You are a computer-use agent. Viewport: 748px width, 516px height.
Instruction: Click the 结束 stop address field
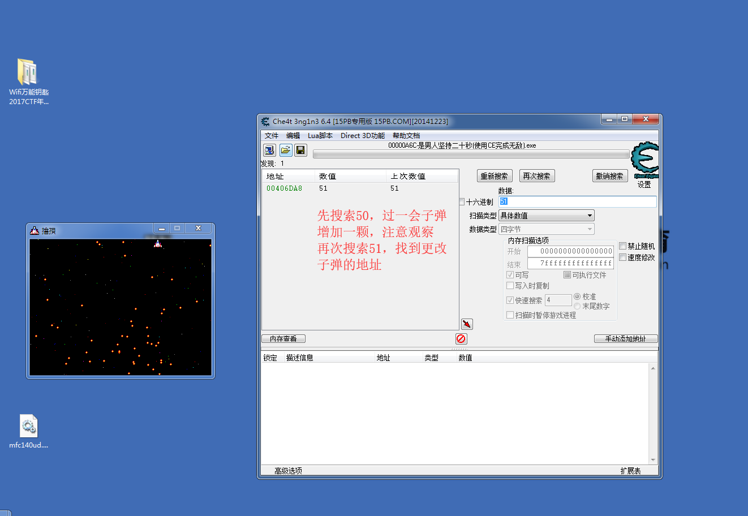[570, 263]
